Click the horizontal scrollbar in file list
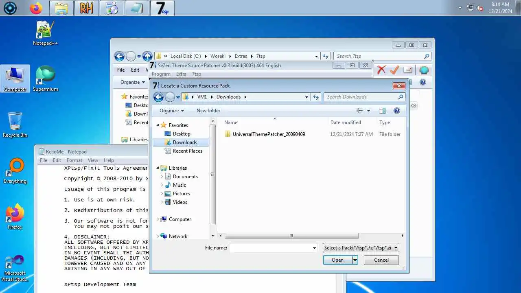Viewport: 521px width, 293px height. click(291, 236)
